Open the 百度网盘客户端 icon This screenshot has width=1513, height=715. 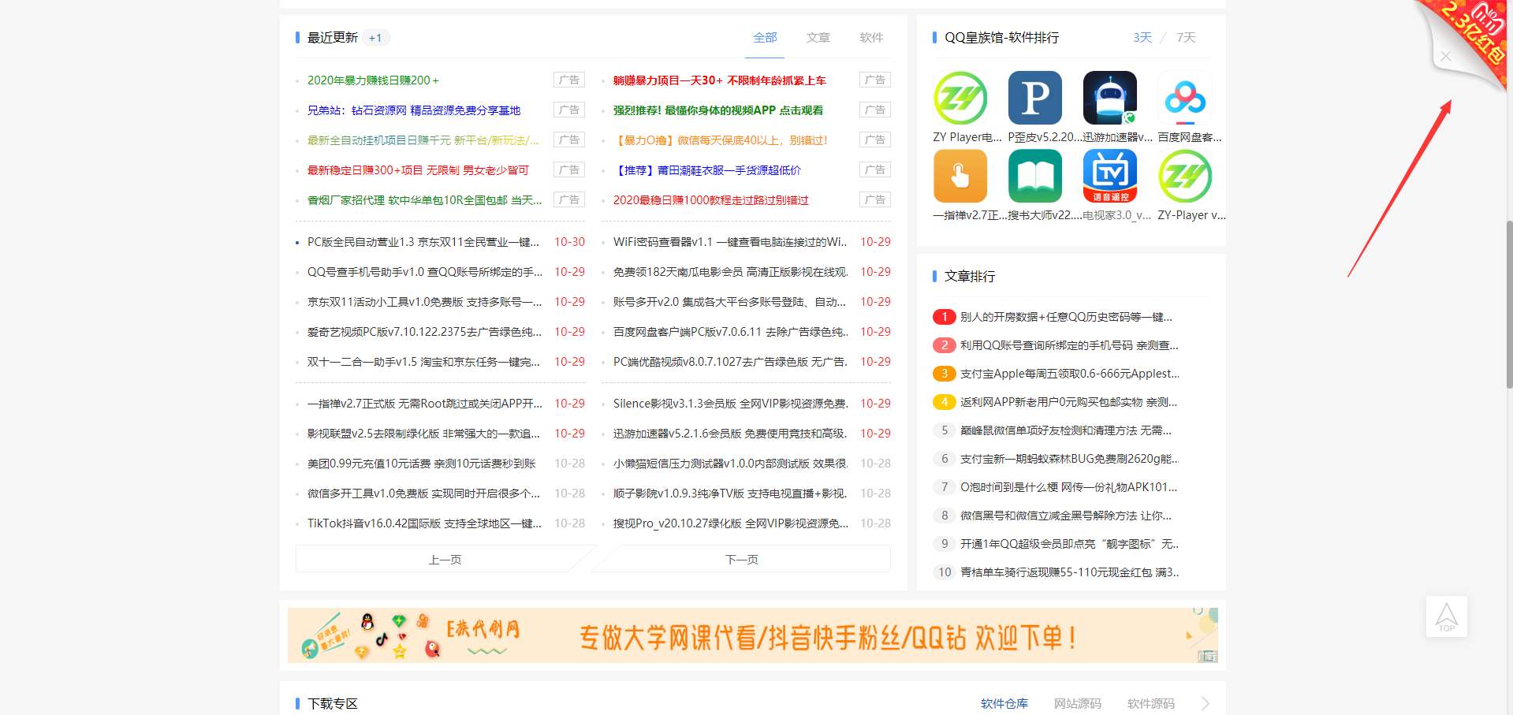[x=1184, y=98]
